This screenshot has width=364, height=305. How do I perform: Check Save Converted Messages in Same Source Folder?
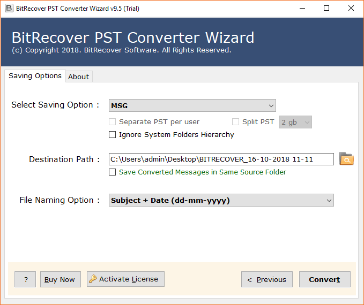(113, 172)
